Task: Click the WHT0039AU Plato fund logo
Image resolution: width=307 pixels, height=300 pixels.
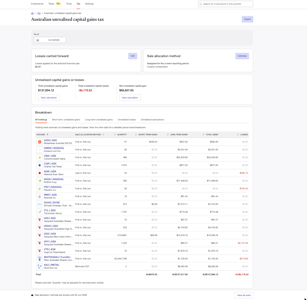Action: click(x=40, y=259)
